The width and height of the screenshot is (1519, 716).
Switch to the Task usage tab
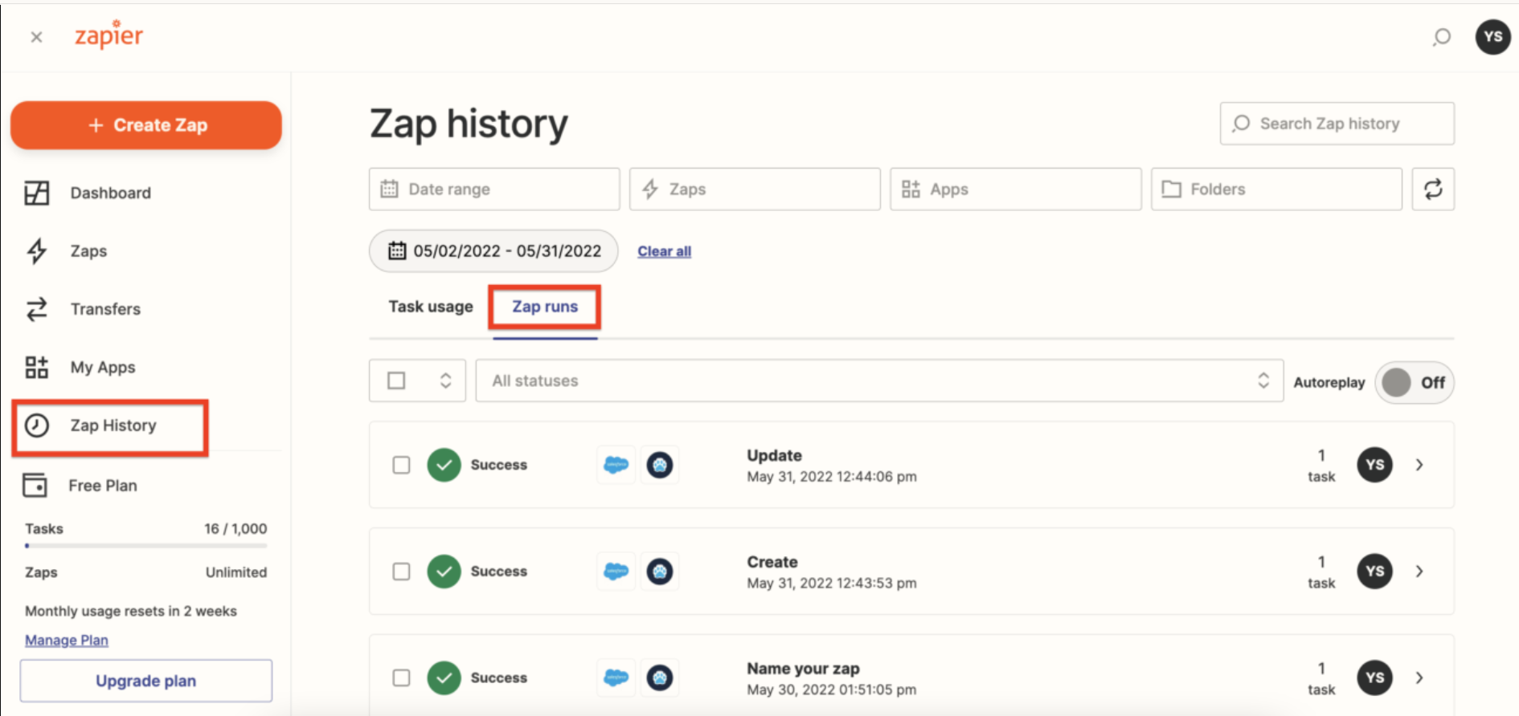[x=431, y=307]
